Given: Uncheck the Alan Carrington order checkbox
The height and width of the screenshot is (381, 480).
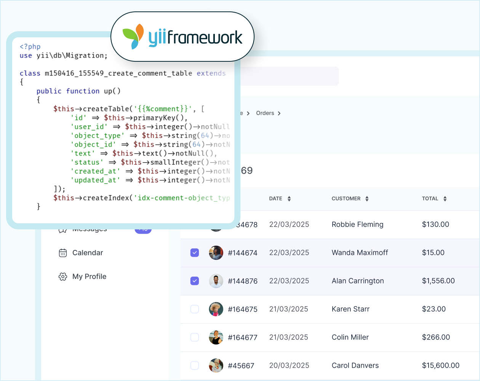Looking at the screenshot, I should pyautogui.click(x=195, y=281).
